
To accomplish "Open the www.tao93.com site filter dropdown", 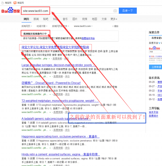I will (83, 26).
